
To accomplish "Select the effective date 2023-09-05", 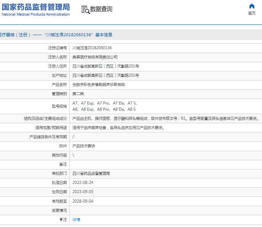I will point(83,192).
